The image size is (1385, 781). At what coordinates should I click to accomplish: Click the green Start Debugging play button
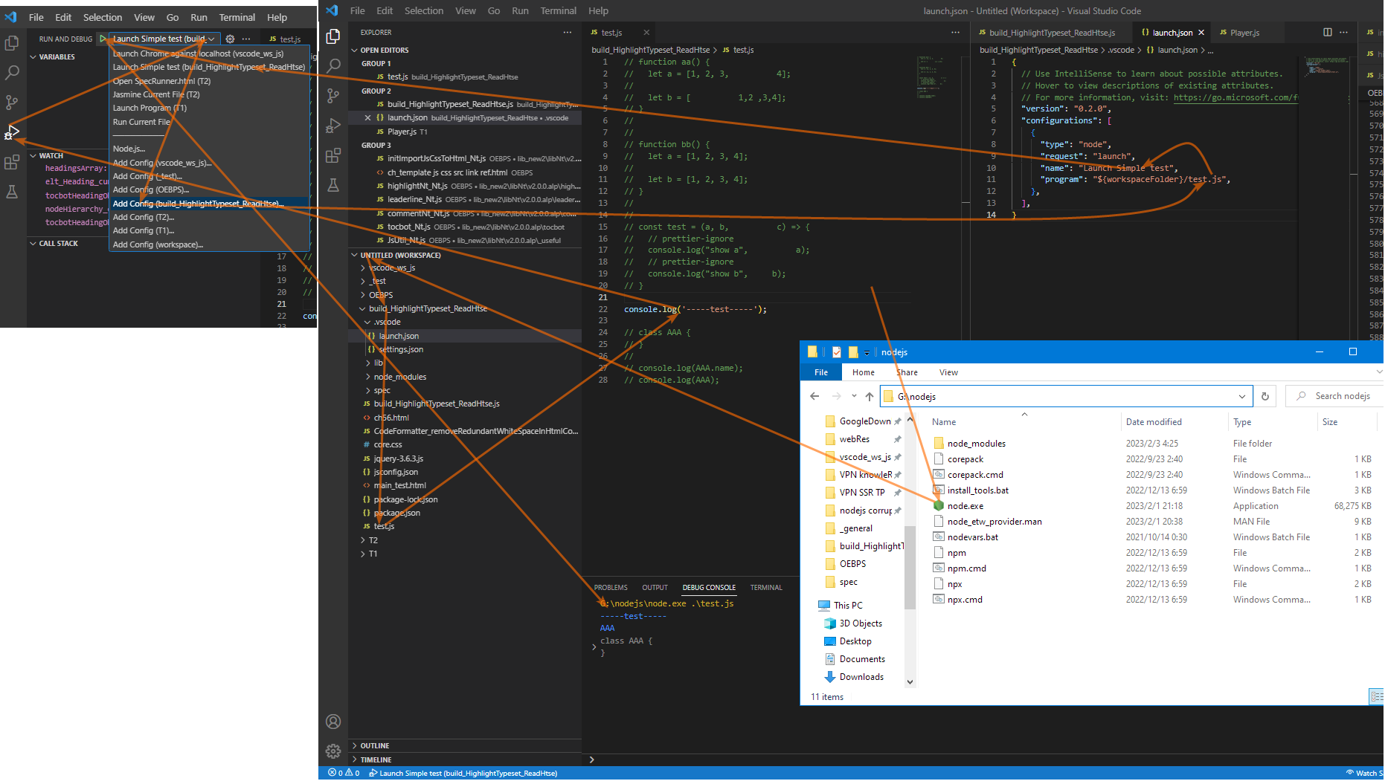coord(103,39)
